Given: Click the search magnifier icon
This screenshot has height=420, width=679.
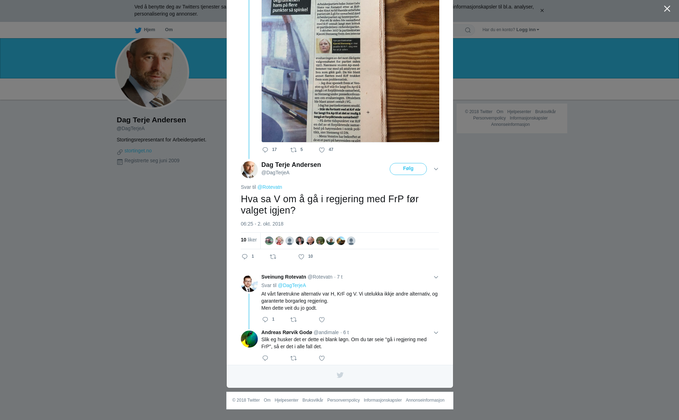Looking at the screenshot, I should pos(468,30).
